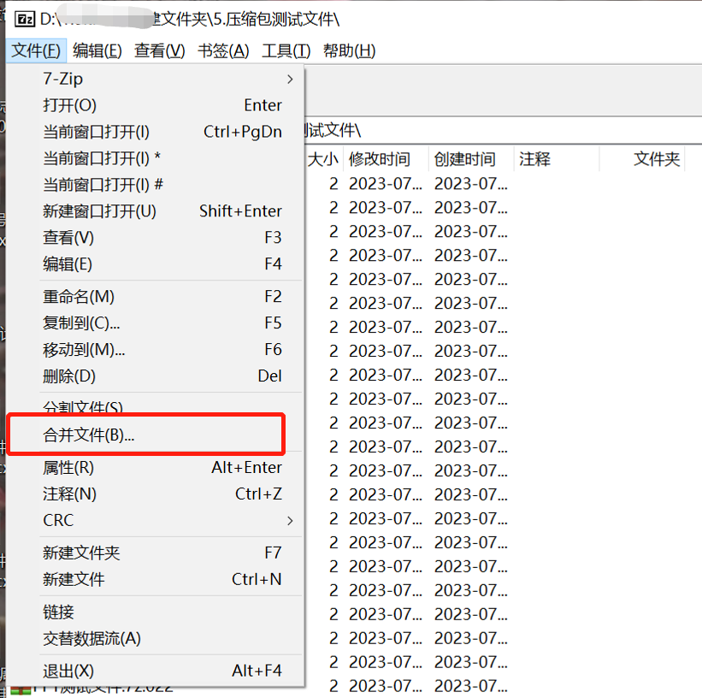Select 当前窗口打开(I) * entry
Screen dimensions: 702x698
(156, 158)
